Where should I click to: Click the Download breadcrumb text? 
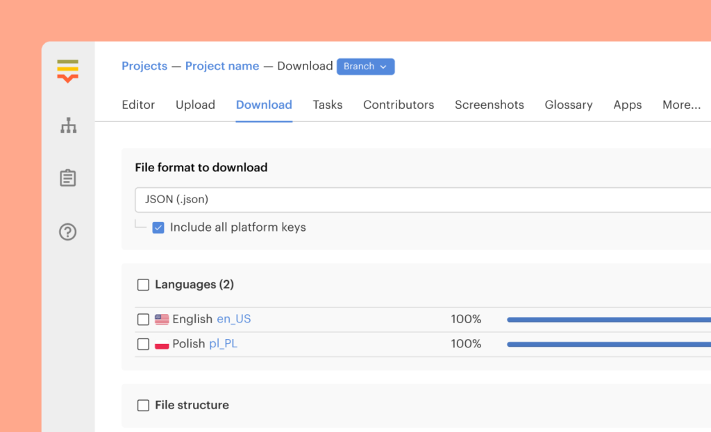[x=306, y=66]
